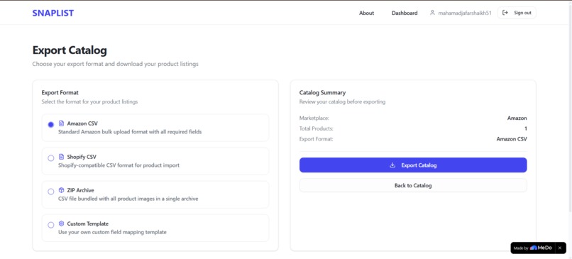Open the About page
572x259 pixels.
point(366,13)
